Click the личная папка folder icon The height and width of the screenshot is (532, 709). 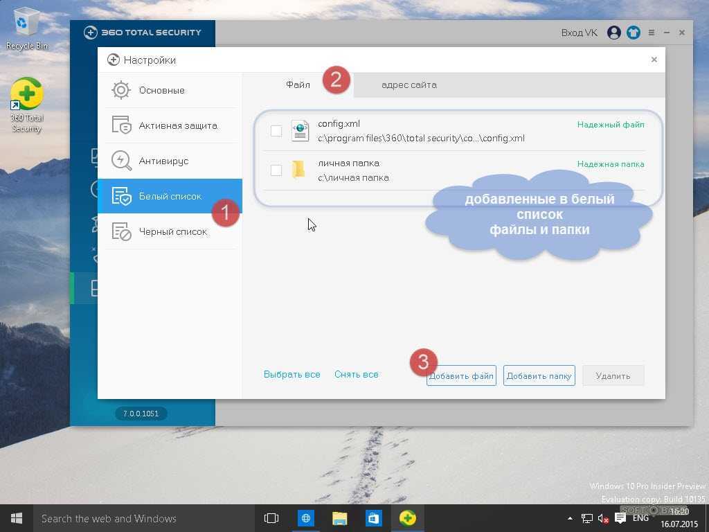coord(298,170)
